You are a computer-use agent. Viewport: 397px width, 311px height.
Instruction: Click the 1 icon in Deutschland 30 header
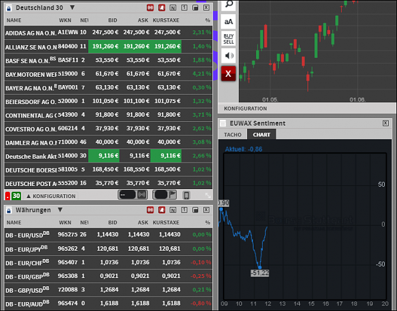pyautogui.click(x=184, y=8)
